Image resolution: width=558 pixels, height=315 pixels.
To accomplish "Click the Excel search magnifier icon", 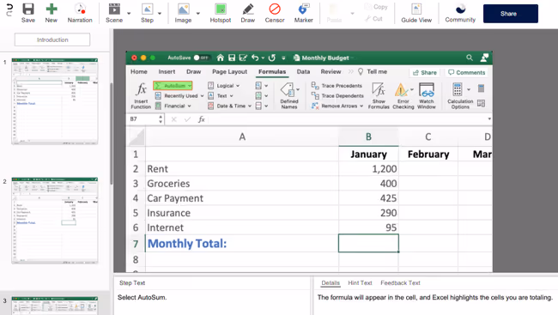I will 470,58.
